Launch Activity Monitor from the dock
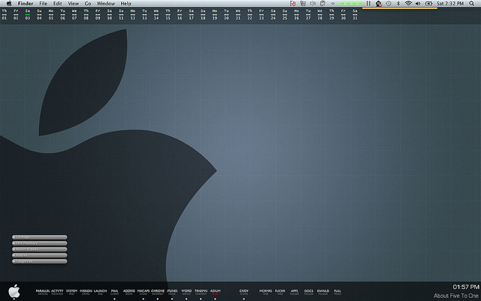481x301 pixels. tap(57, 292)
